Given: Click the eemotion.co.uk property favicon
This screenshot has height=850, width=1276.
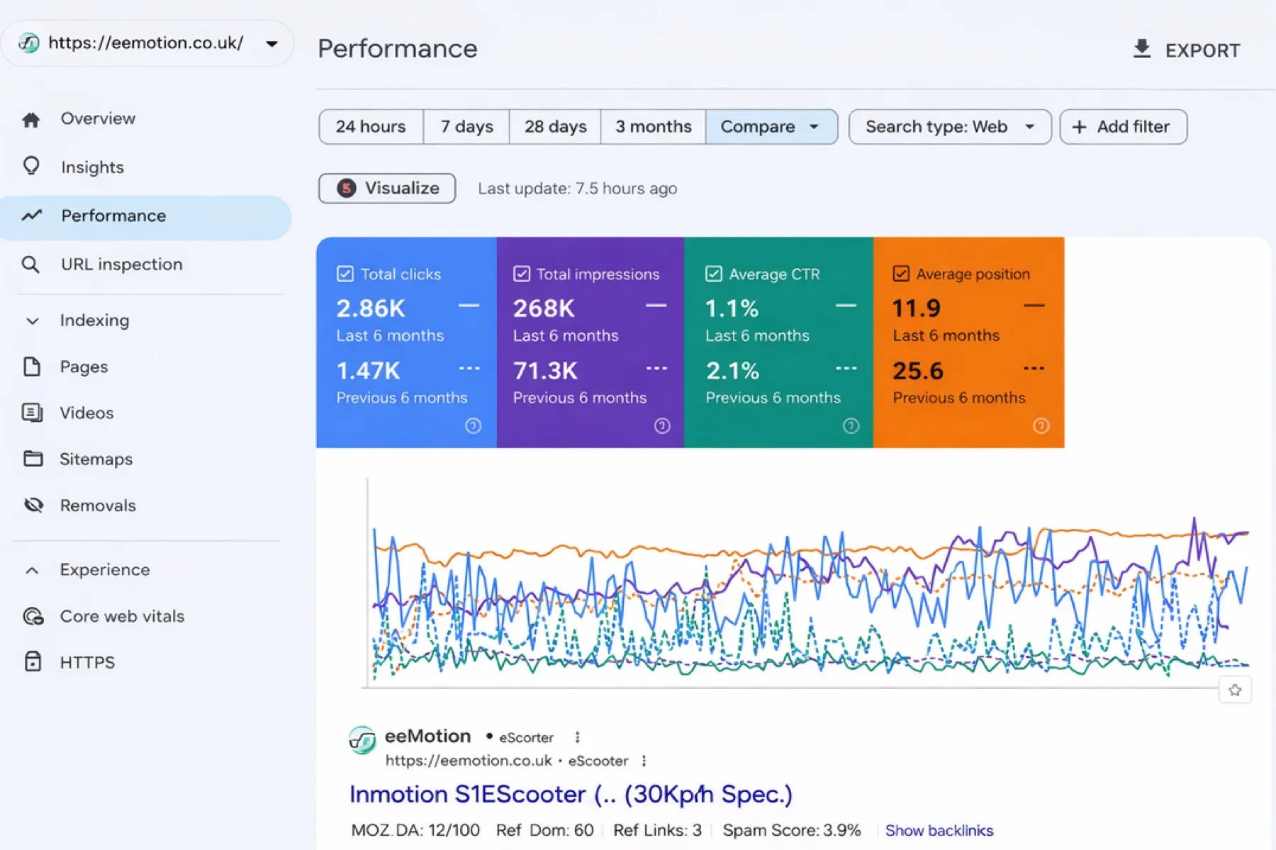Looking at the screenshot, I should pyautogui.click(x=28, y=43).
